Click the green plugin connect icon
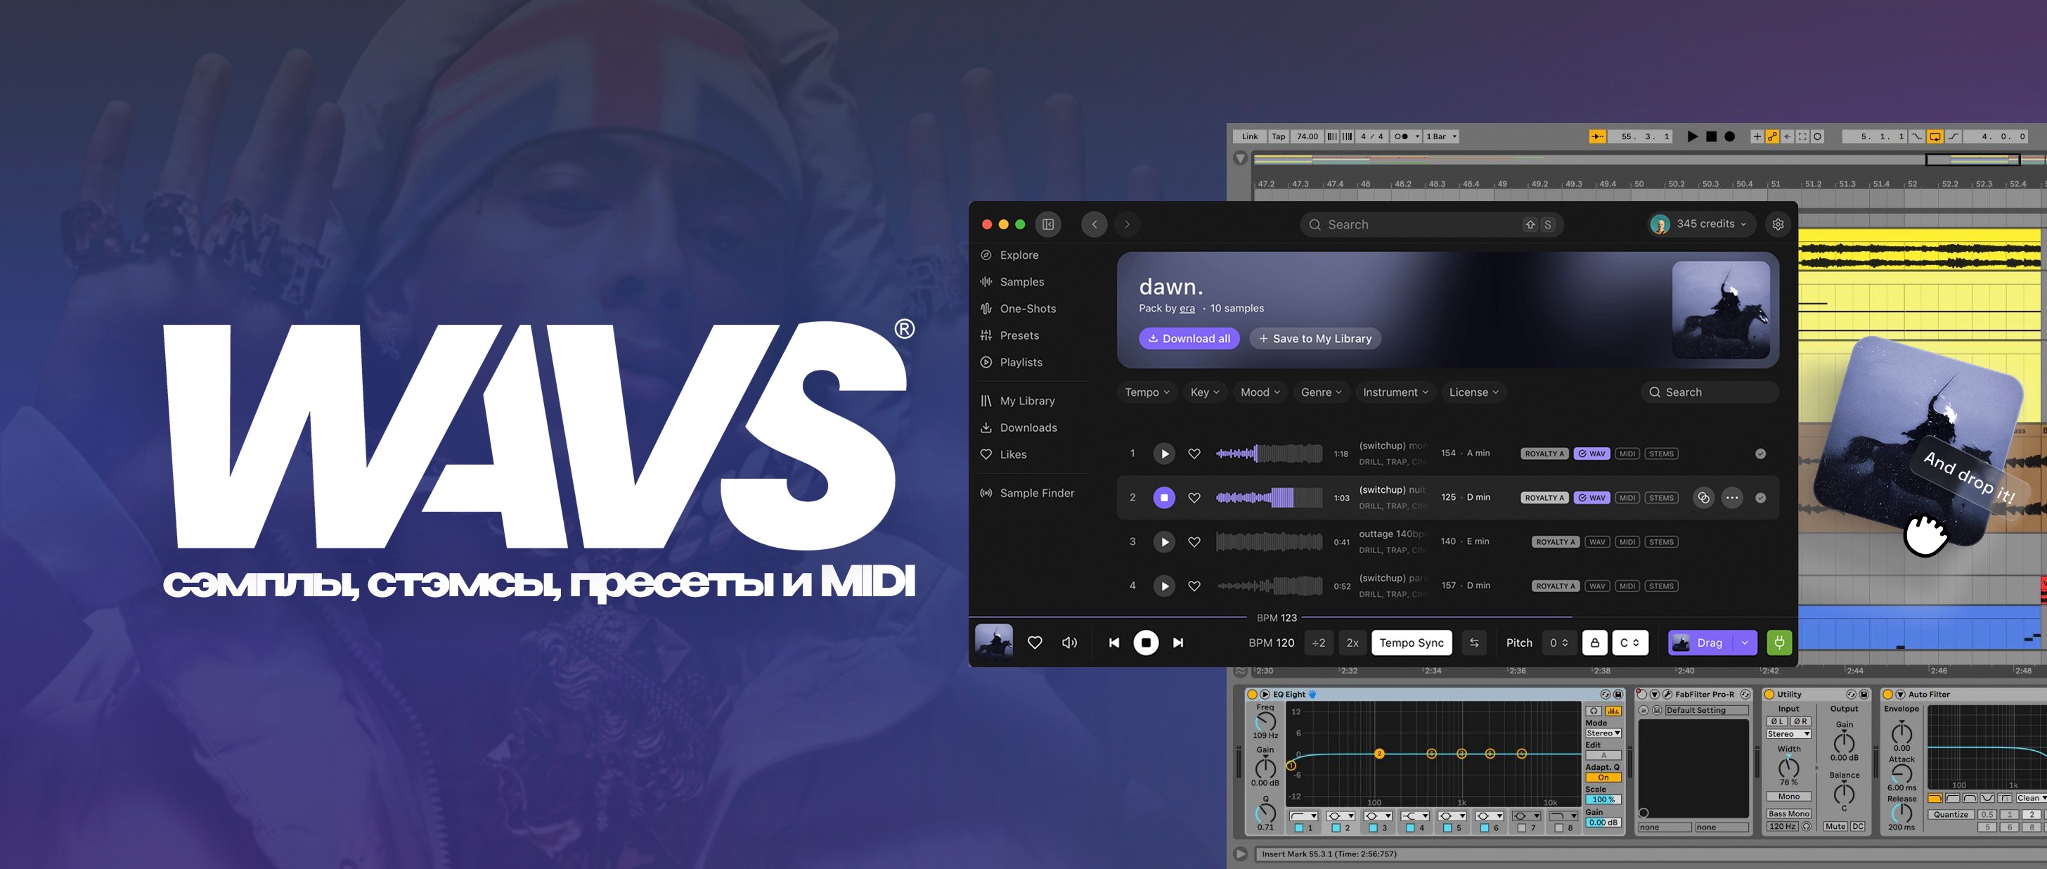Viewport: 2047px width, 869px height. click(1778, 643)
